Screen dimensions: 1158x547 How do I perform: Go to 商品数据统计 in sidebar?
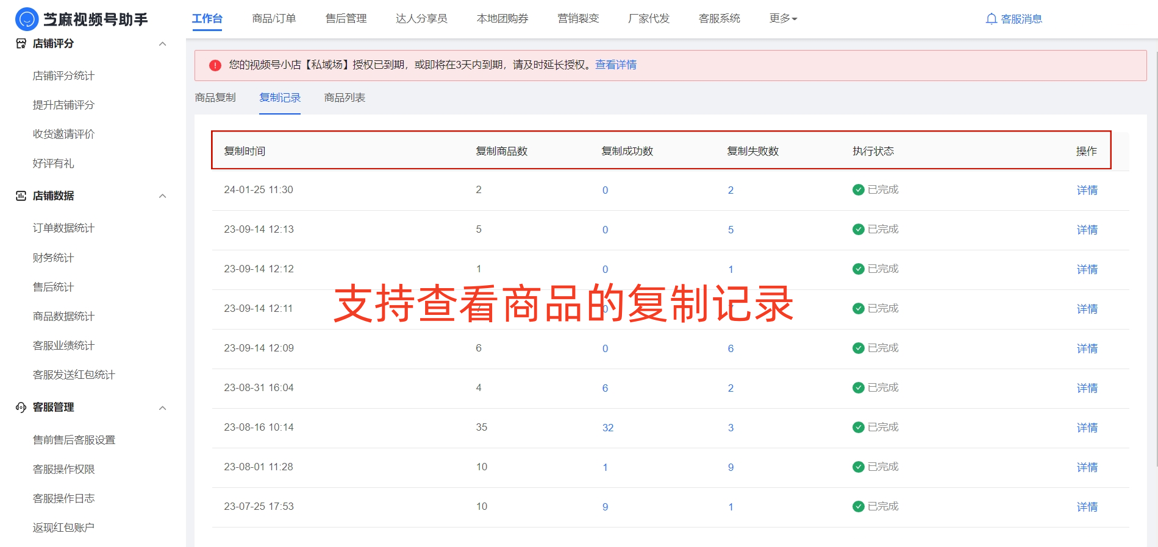coord(63,316)
